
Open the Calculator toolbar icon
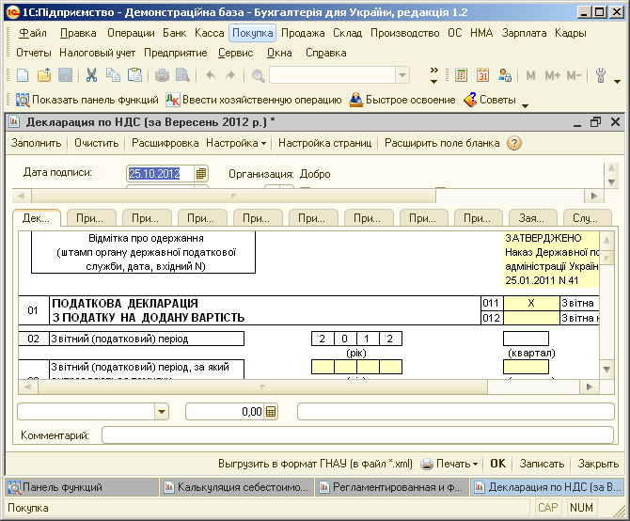[461, 75]
